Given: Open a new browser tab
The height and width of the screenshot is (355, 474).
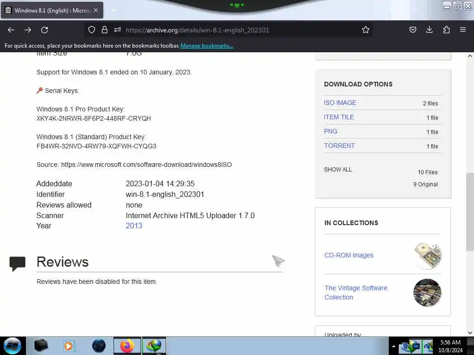Looking at the screenshot, I should coord(113,10).
